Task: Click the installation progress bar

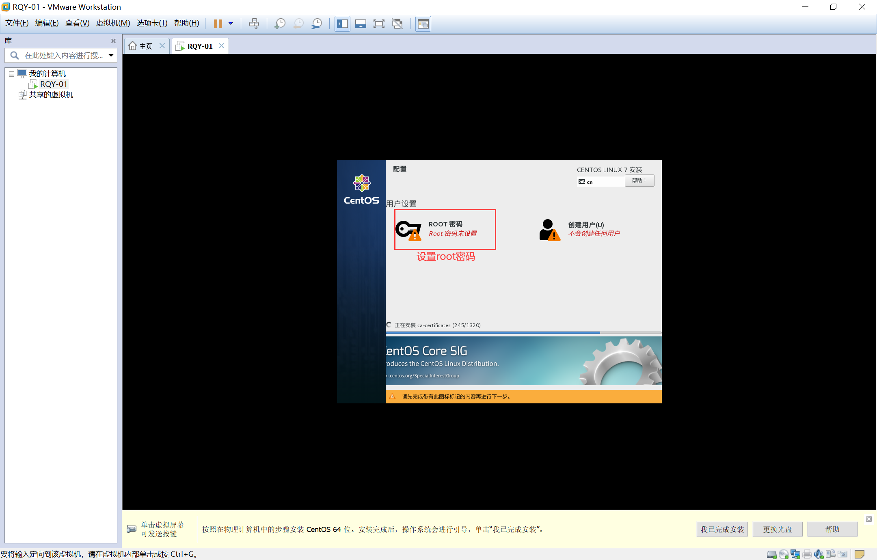Action: coord(523,332)
